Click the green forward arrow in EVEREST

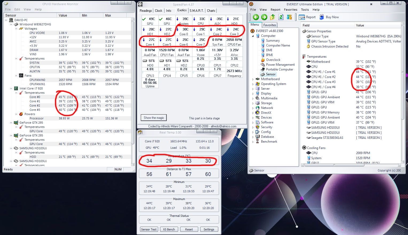[264, 17]
